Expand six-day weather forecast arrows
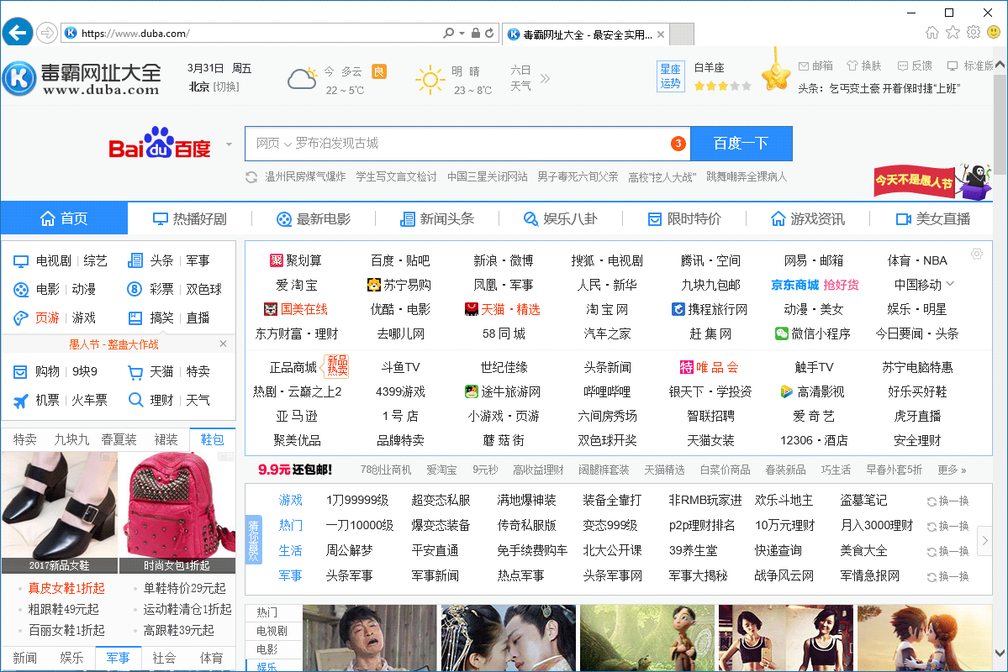The height and width of the screenshot is (672, 1008). [x=545, y=78]
